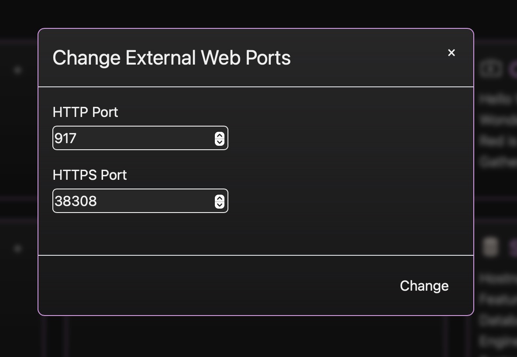Close the Change External Web Ports dialog
The height and width of the screenshot is (357, 517).
(x=452, y=53)
